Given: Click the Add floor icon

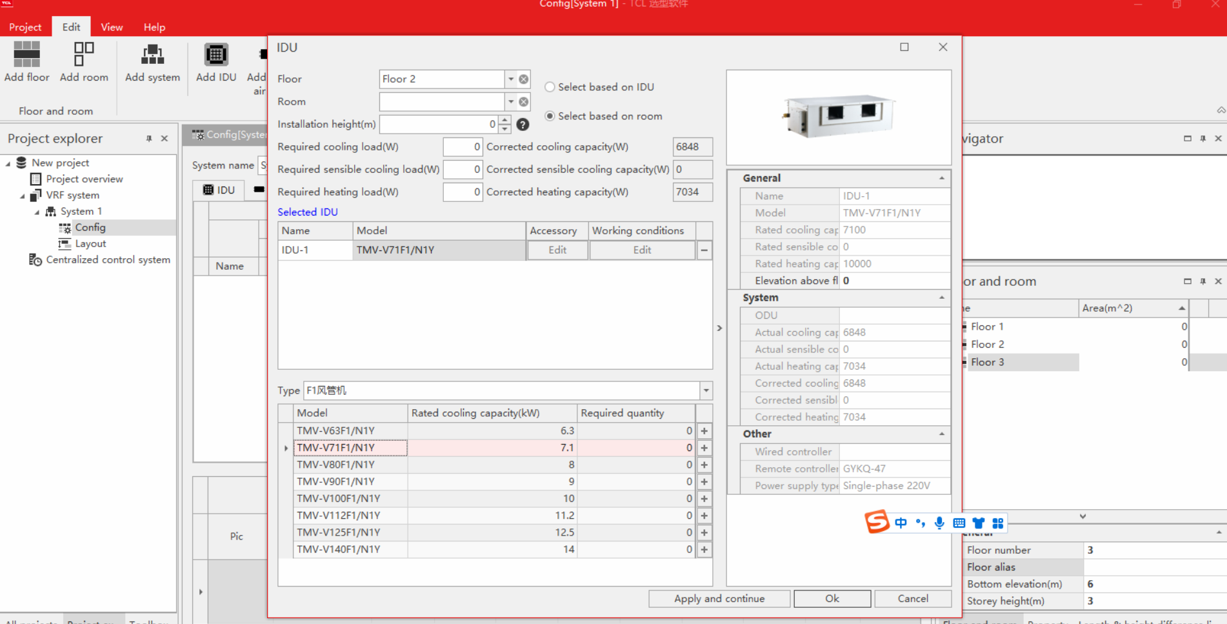Looking at the screenshot, I should (26, 54).
